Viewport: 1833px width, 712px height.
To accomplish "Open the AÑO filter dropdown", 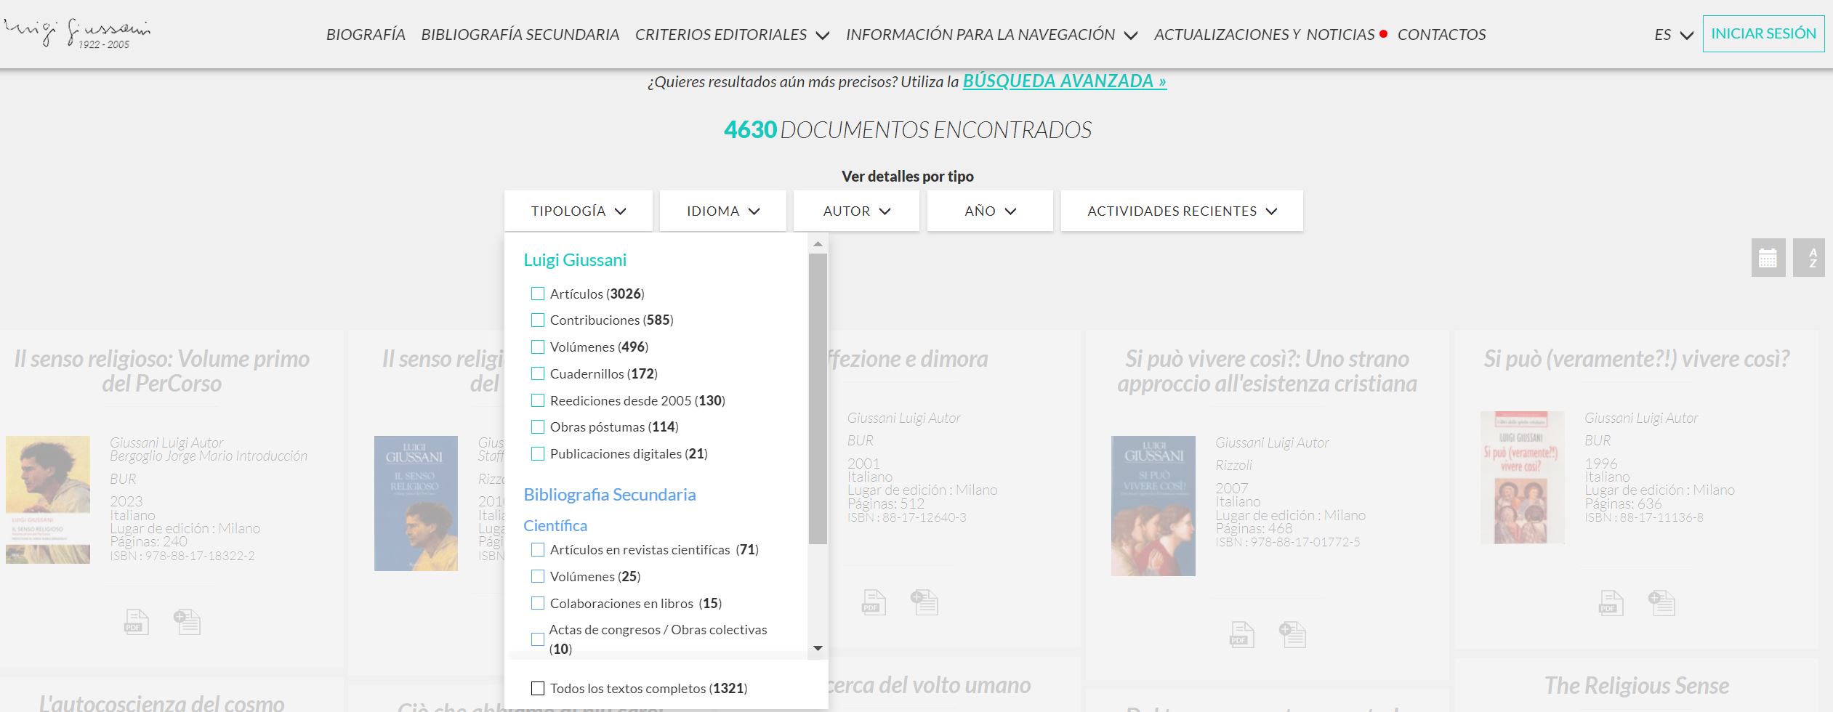I will click(x=989, y=211).
